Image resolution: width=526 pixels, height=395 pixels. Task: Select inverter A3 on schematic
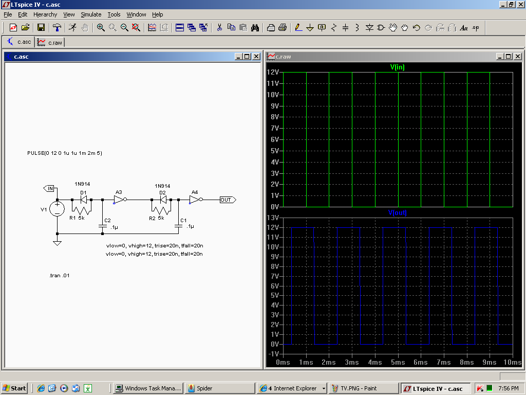pos(120,200)
